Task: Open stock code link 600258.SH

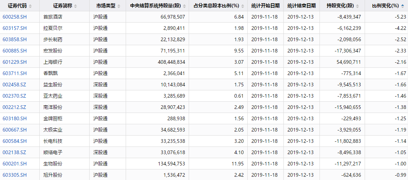Action: [x=15, y=17]
